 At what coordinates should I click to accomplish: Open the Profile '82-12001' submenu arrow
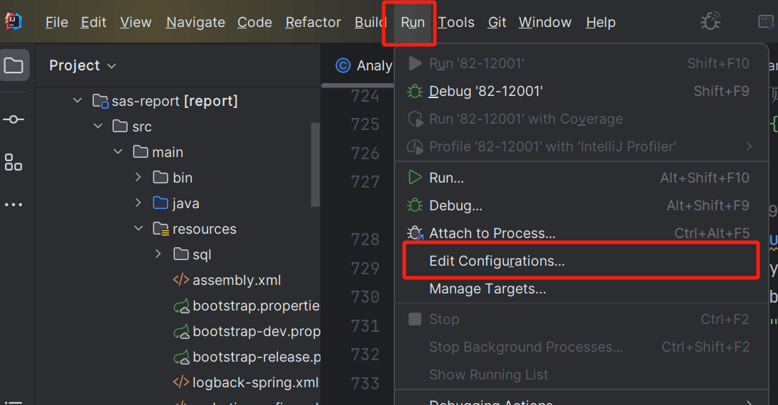[749, 146]
